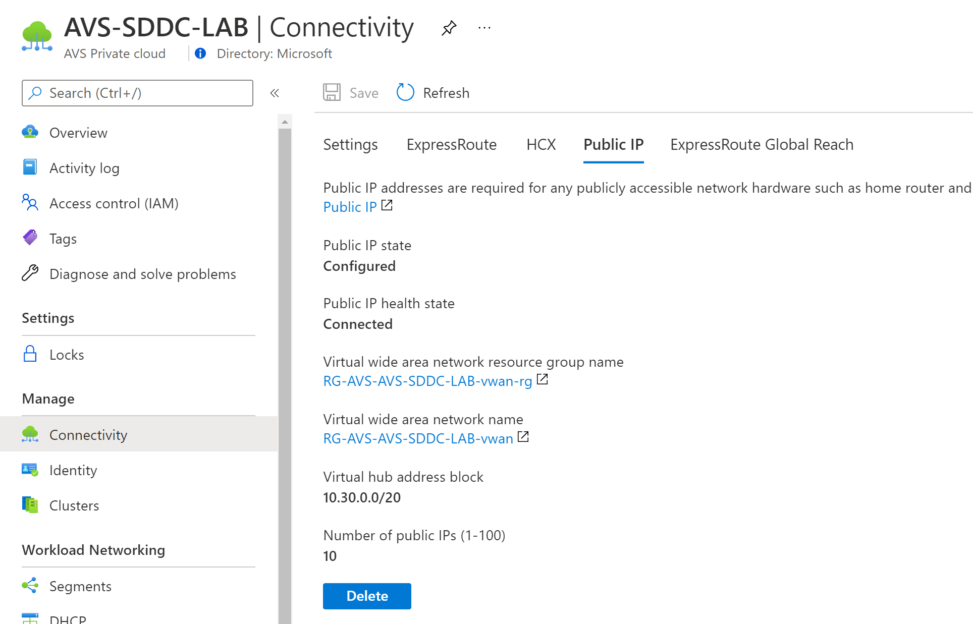Open Access control (IAM) menu text

pyautogui.click(x=114, y=203)
